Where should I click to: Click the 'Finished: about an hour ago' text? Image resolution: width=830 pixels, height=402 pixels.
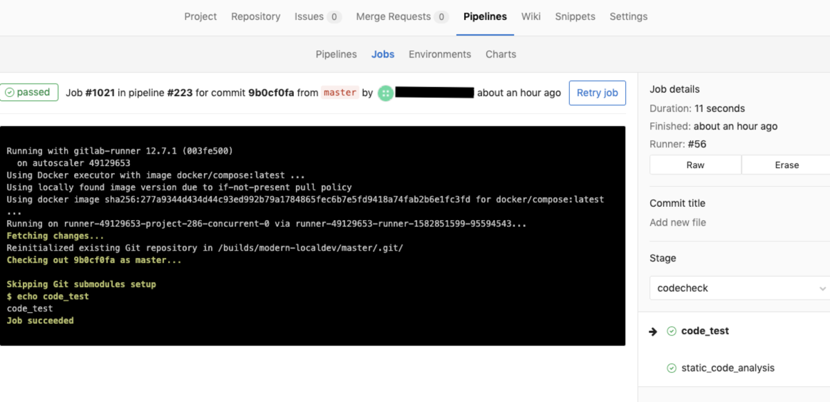click(x=713, y=126)
